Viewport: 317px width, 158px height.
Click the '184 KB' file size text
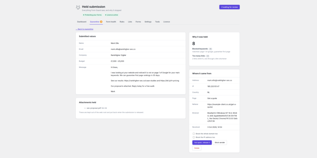tap(104, 108)
